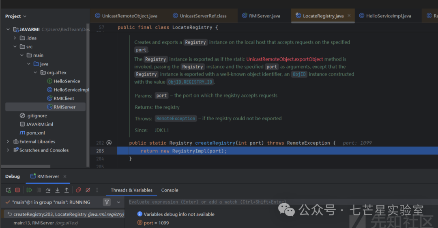Open JAVARMI.iml file
This screenshot has height=228, width=438.
(36, 124)
